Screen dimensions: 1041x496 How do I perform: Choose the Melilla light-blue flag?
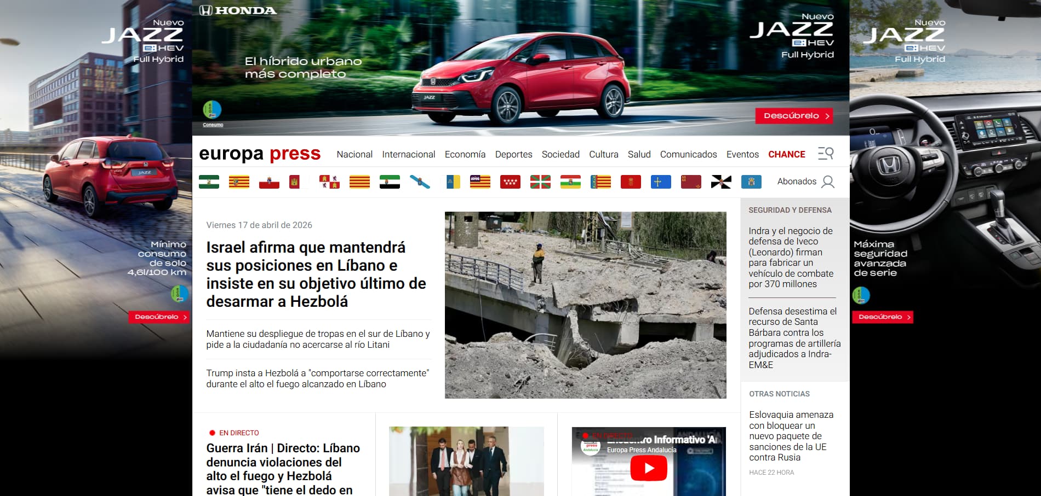[x=751, y=182]
